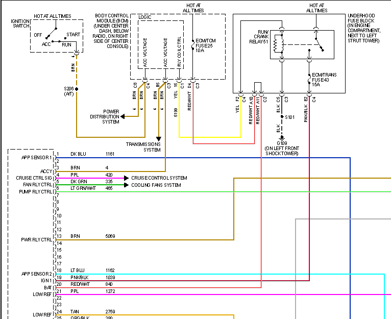Click the Cruise Control System label

(x=159, y=178)
